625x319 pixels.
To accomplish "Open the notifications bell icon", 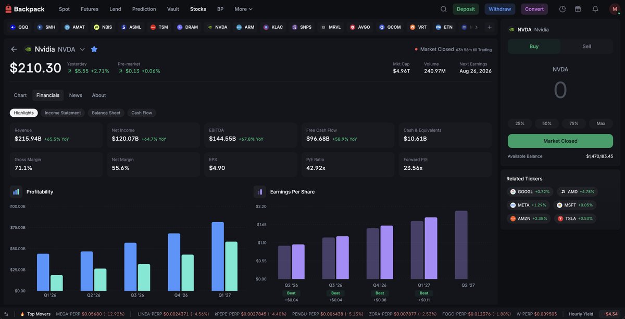I will 595,9.
